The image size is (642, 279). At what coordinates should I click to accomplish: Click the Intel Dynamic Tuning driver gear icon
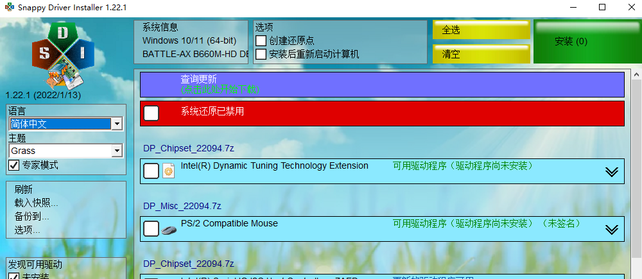click(x=168, y=171)
